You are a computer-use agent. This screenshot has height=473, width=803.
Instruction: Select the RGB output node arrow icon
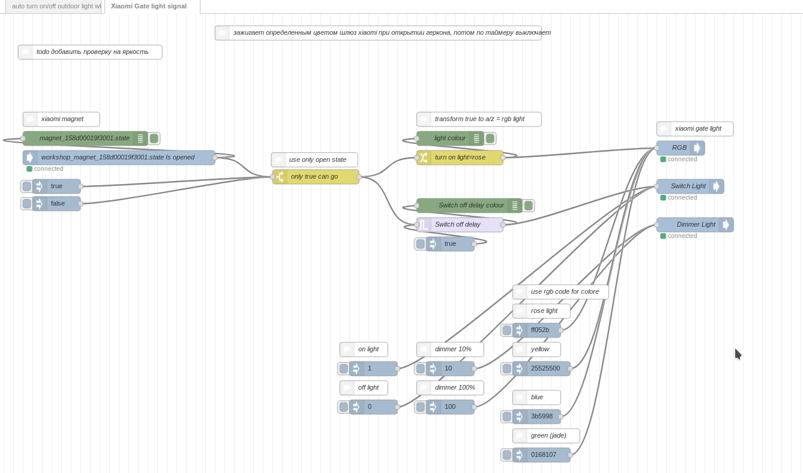[697, 148]
